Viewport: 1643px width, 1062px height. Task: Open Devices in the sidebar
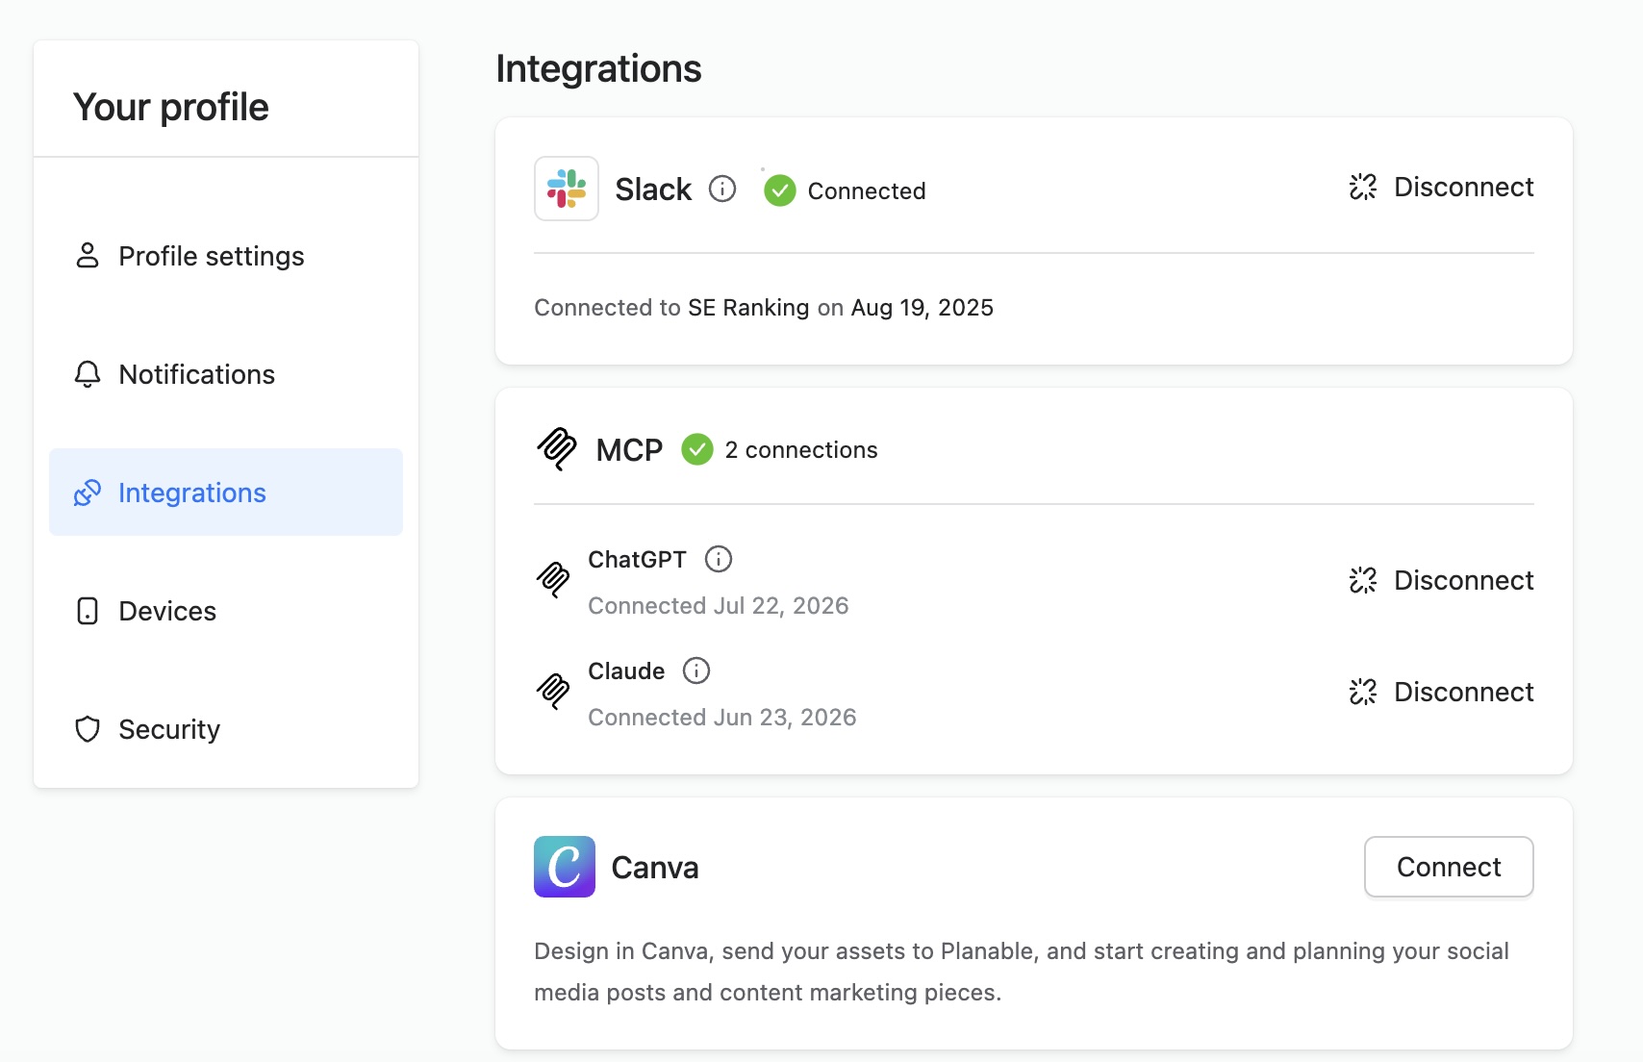click(x=226, y=611)
